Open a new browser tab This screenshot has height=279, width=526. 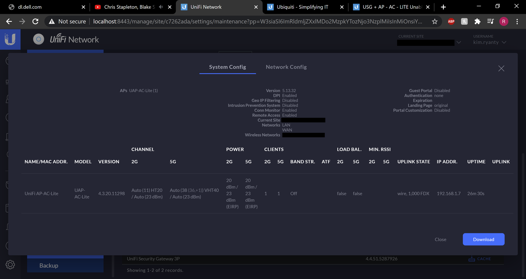pos(443,7)
